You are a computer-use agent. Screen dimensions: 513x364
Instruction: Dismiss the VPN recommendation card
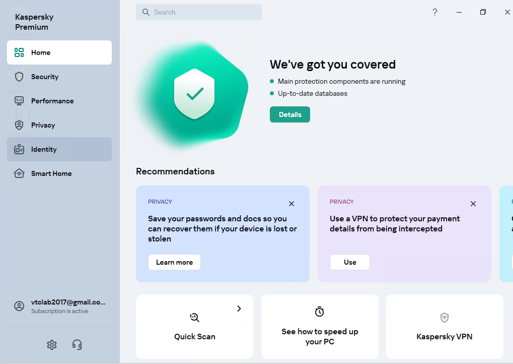(473, 204)
